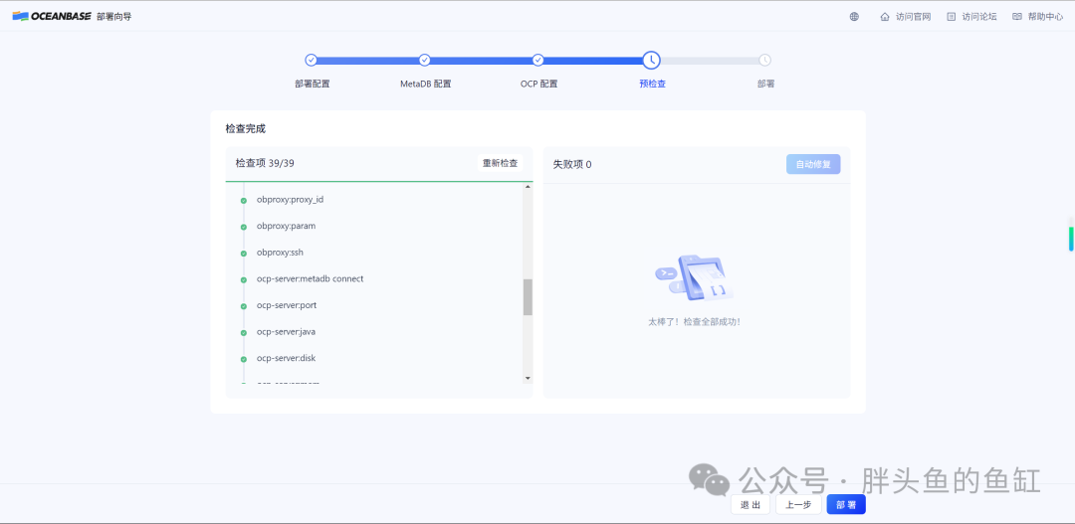The height and width of the screenshot is (524, 1075).
Task: Select the MetaDB 配置 step circle
Action: coord(424,60)
